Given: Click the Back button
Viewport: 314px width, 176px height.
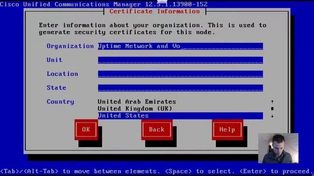Looking at the screenshot, I should [x=157, y=130].
